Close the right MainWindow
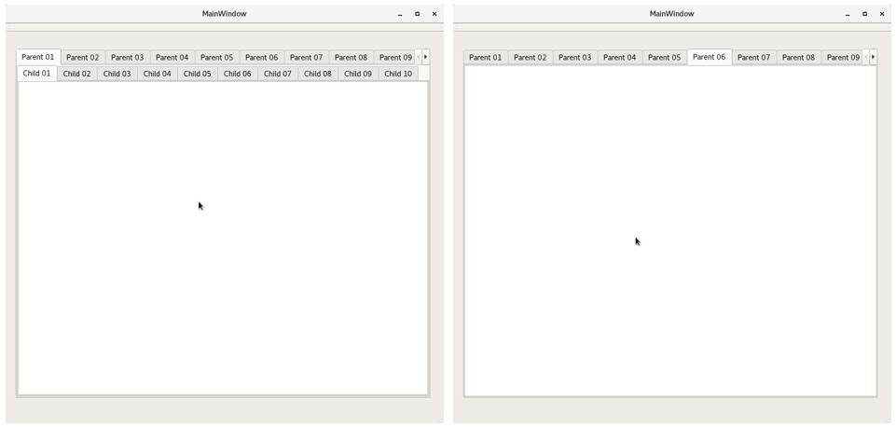This screenshot has width=896, height=428. click(x=882, y=14)
